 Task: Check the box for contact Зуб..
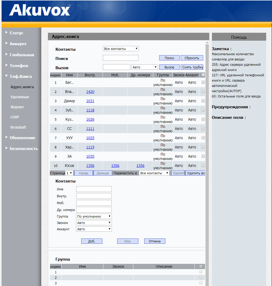[203, 110]
